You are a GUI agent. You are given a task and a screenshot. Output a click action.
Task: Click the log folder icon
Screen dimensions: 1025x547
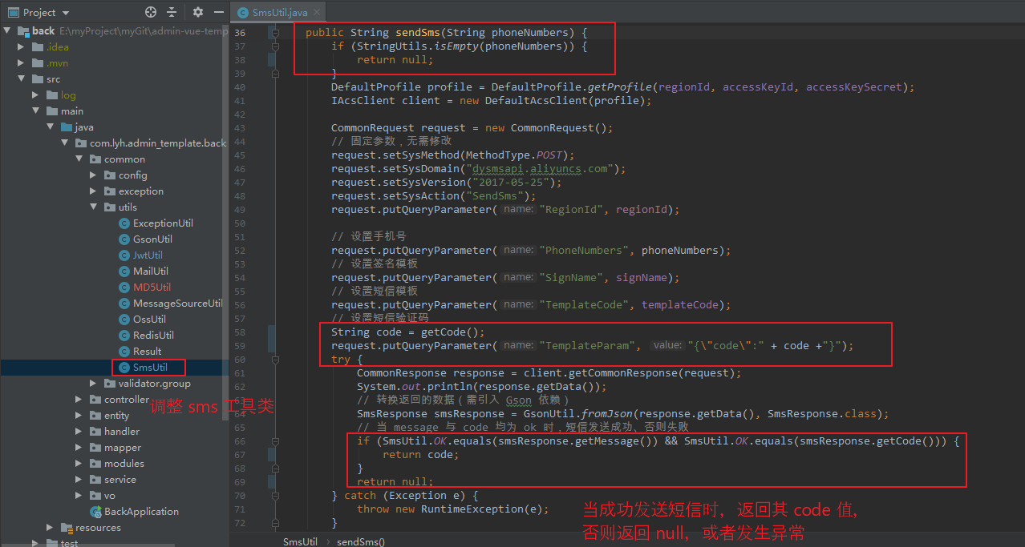pos(52,95)
